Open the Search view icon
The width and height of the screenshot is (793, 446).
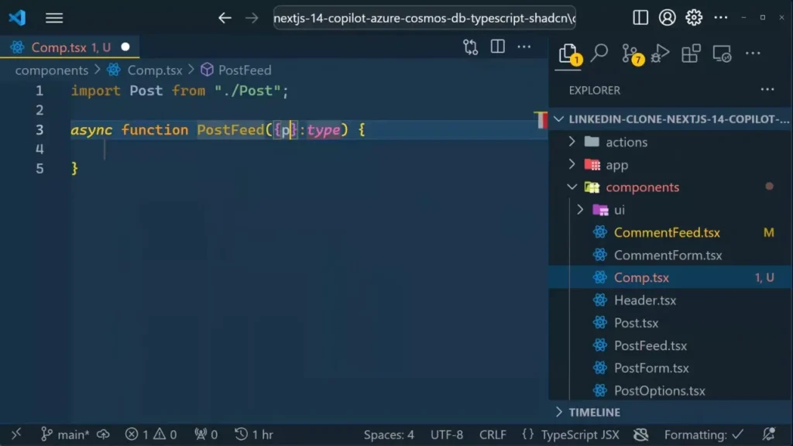(599, 53)
